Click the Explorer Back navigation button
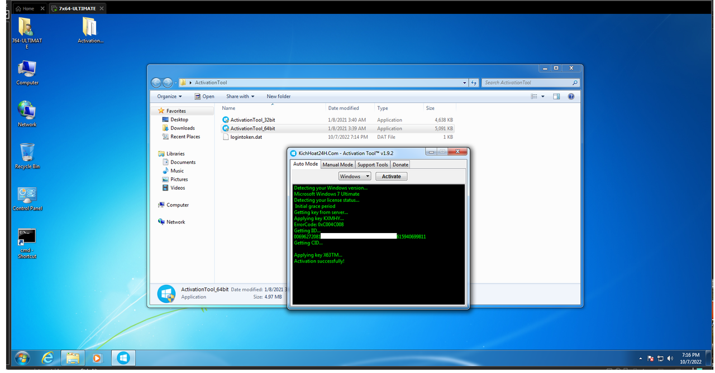This screenshot has width=715, height=373. 156,83
